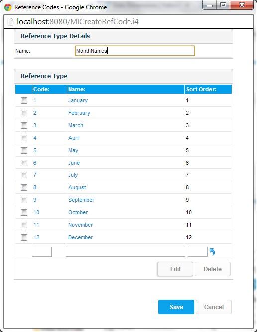
Task: Select the July checkbox
Action: click(24, 175)
